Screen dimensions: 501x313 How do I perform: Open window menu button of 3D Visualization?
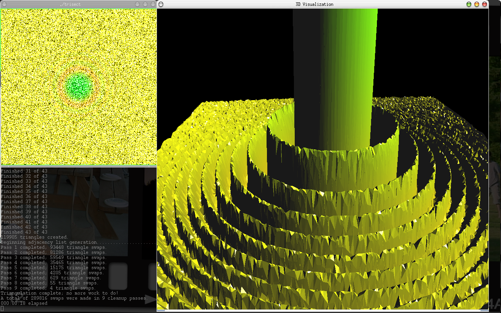(x=161, y=4)
